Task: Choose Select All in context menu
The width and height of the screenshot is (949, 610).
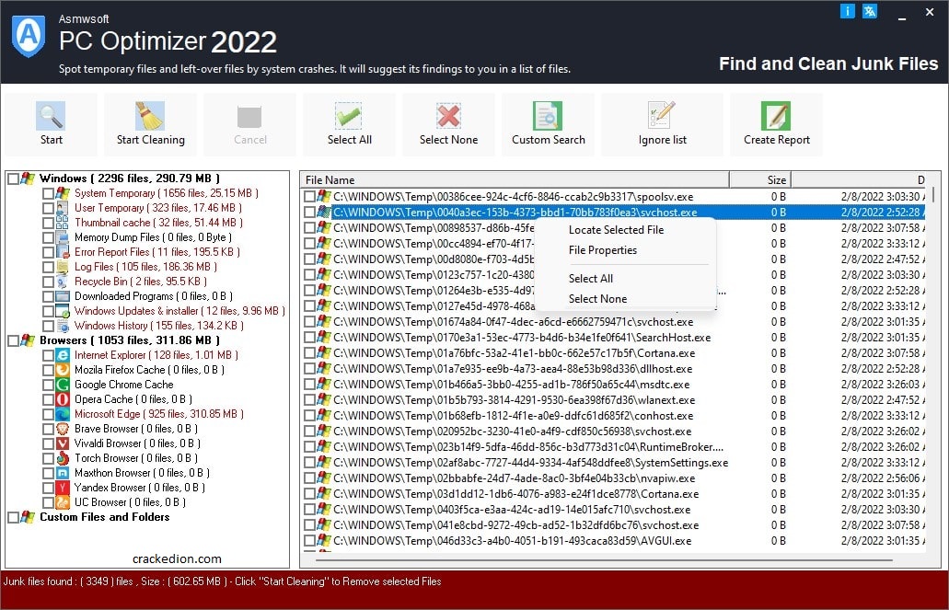Action: (x=591, y=279)
